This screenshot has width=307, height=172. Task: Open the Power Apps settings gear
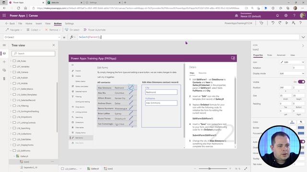tap(286, 15)
